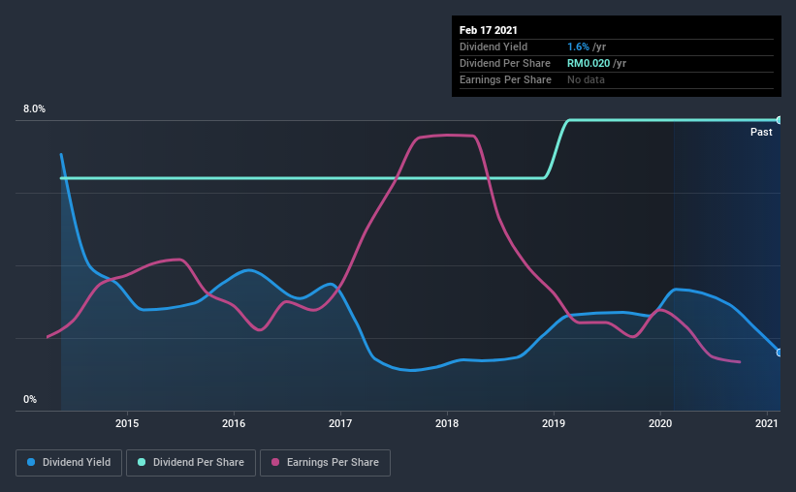The width and height of the screenshot is (796, 492).
Task: Toggle the Earnings Per Share legend button
Action: 325,463
